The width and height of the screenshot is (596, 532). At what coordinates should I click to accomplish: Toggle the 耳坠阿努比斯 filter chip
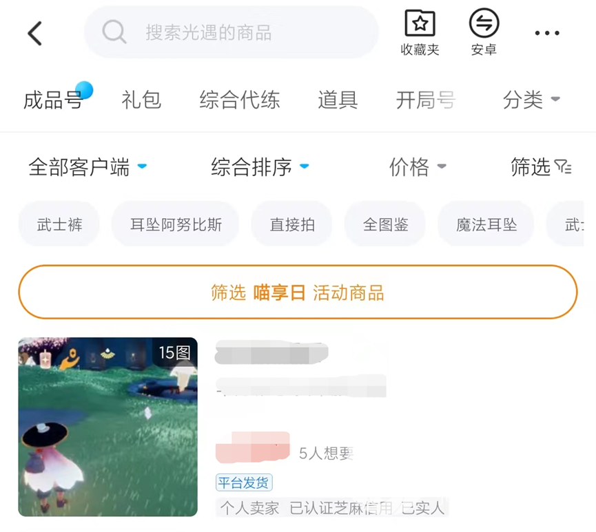(x=176, y=224)
